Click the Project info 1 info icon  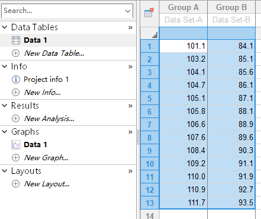pos(16,80)
